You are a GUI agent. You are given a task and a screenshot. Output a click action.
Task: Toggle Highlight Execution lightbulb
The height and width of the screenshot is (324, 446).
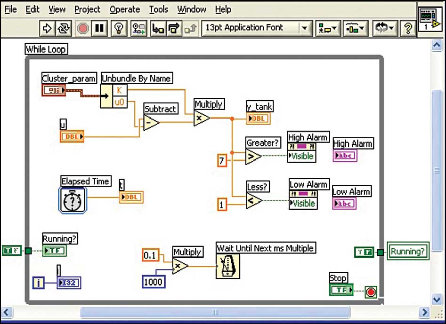tap(119, 28)
